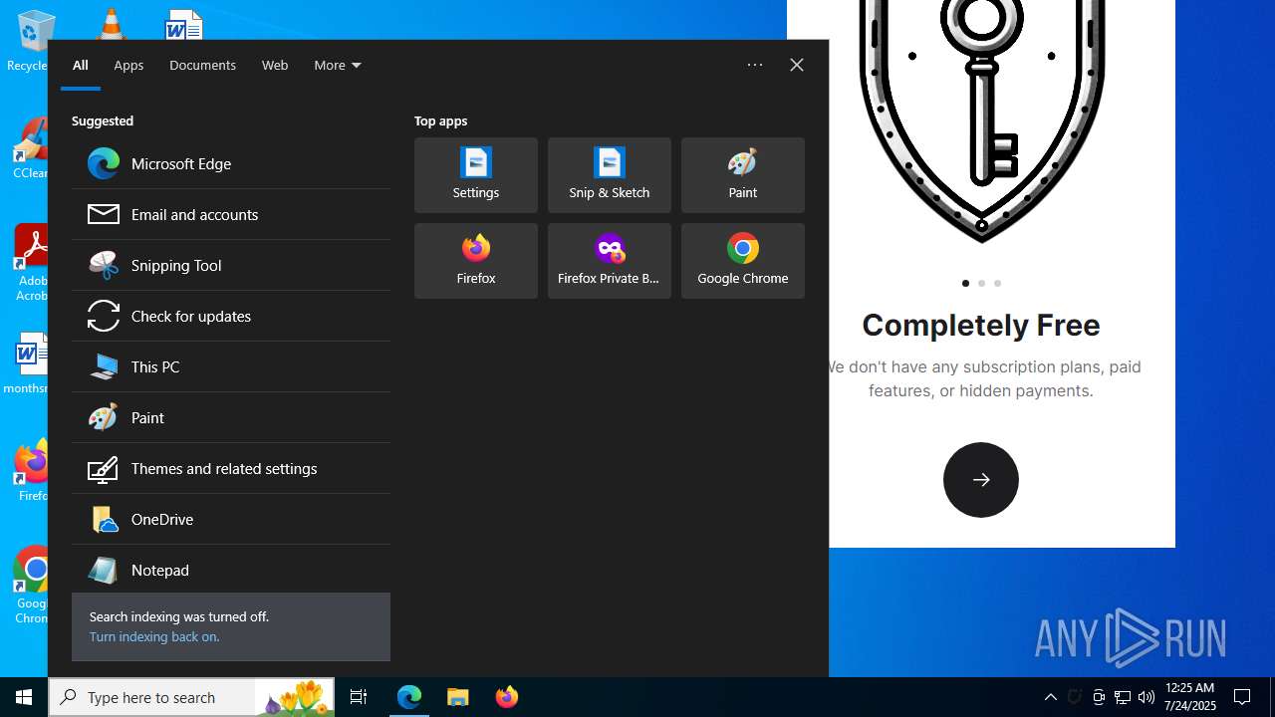Open network icon in system tray
The width and height of the screenshot is (1275, 717).
1123,697
